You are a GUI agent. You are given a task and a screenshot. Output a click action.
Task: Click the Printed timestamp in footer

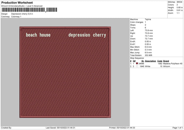point(122,128)
